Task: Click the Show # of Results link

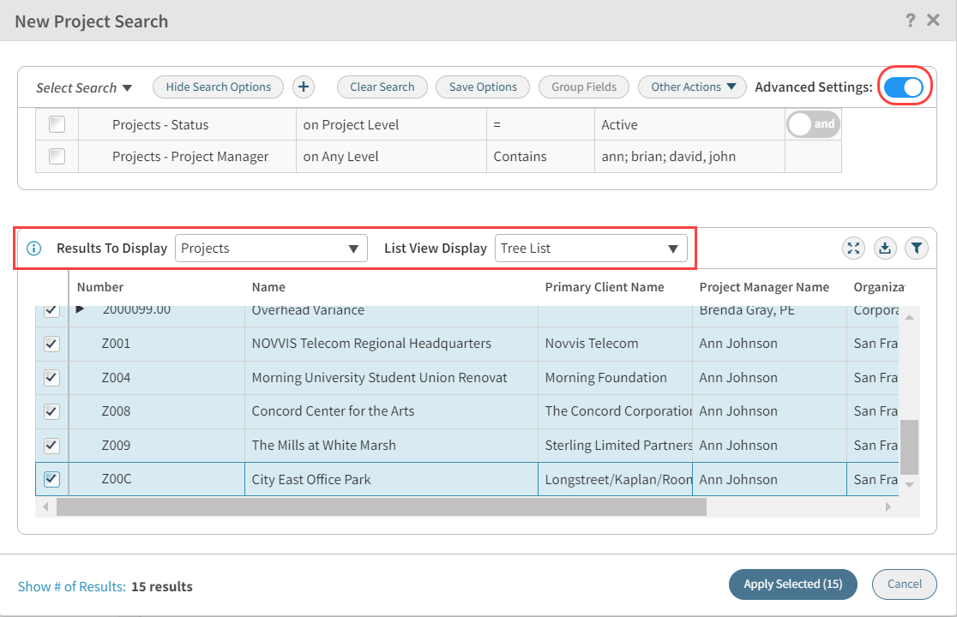Action: pyautogui.click(x=71, y=587)
